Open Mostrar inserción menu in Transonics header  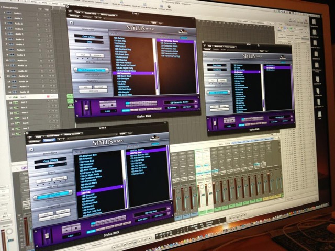[109, 15]
